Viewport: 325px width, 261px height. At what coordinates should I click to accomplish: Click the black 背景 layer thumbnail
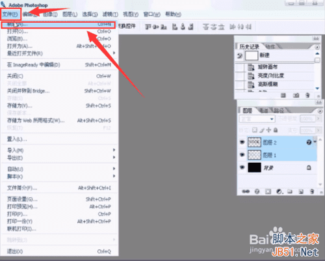coord(254,167)
